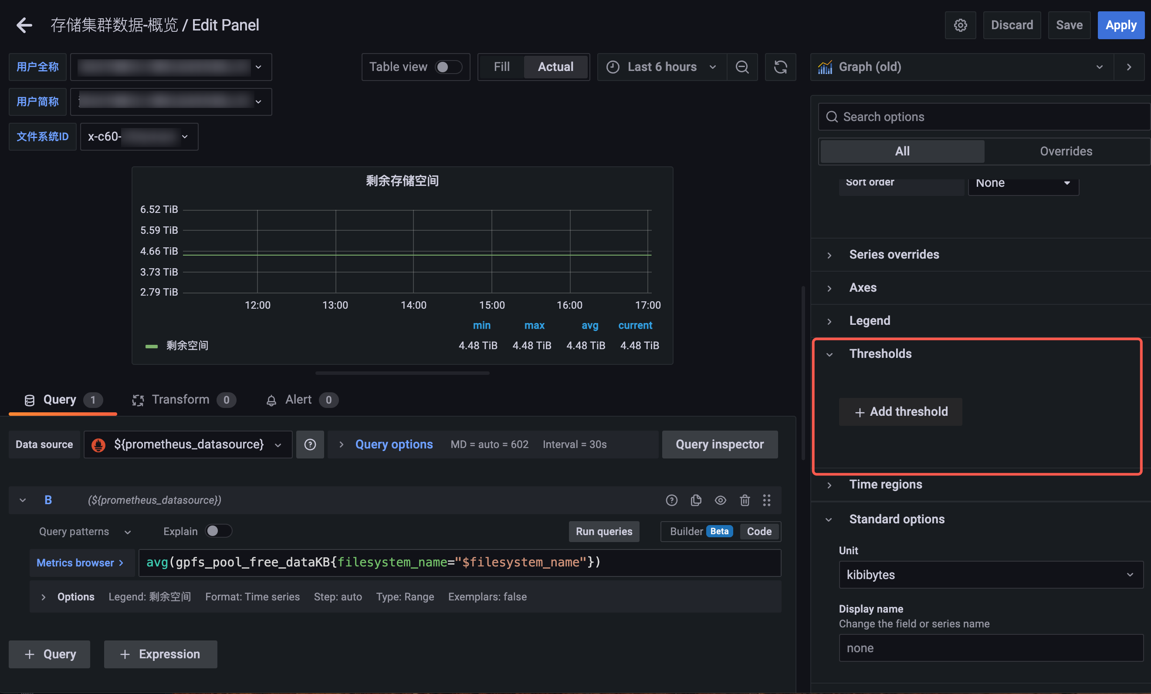Image resolution: width=1151 pixels, height=694 pixels.
Task: Click the Add threshold button
Action: coord(900,411)
